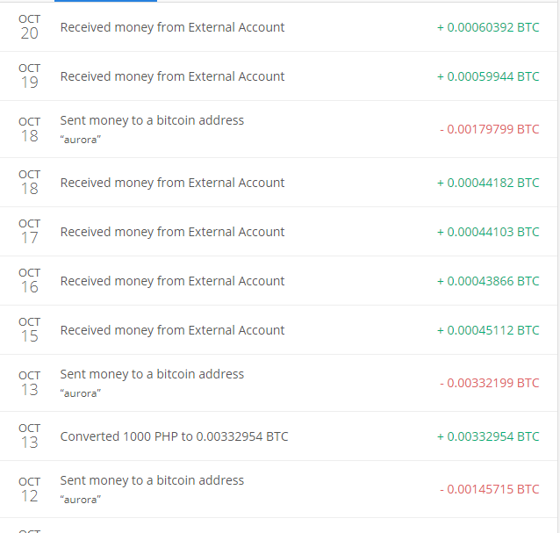Select the - 0.00332199 BTC amount
Image resolution: width=560 pixels, height=533 pixels.
490,383
